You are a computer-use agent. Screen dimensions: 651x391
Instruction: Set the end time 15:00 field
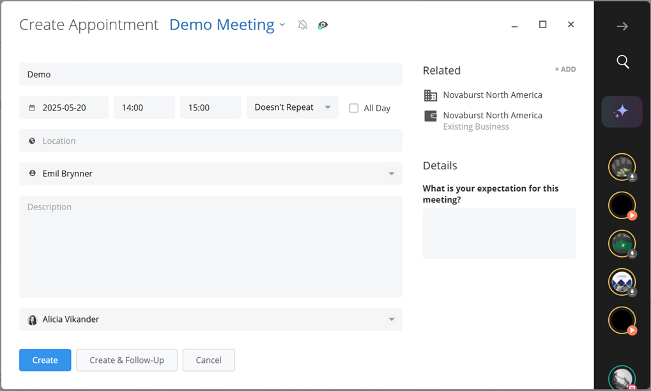[210, 107]
